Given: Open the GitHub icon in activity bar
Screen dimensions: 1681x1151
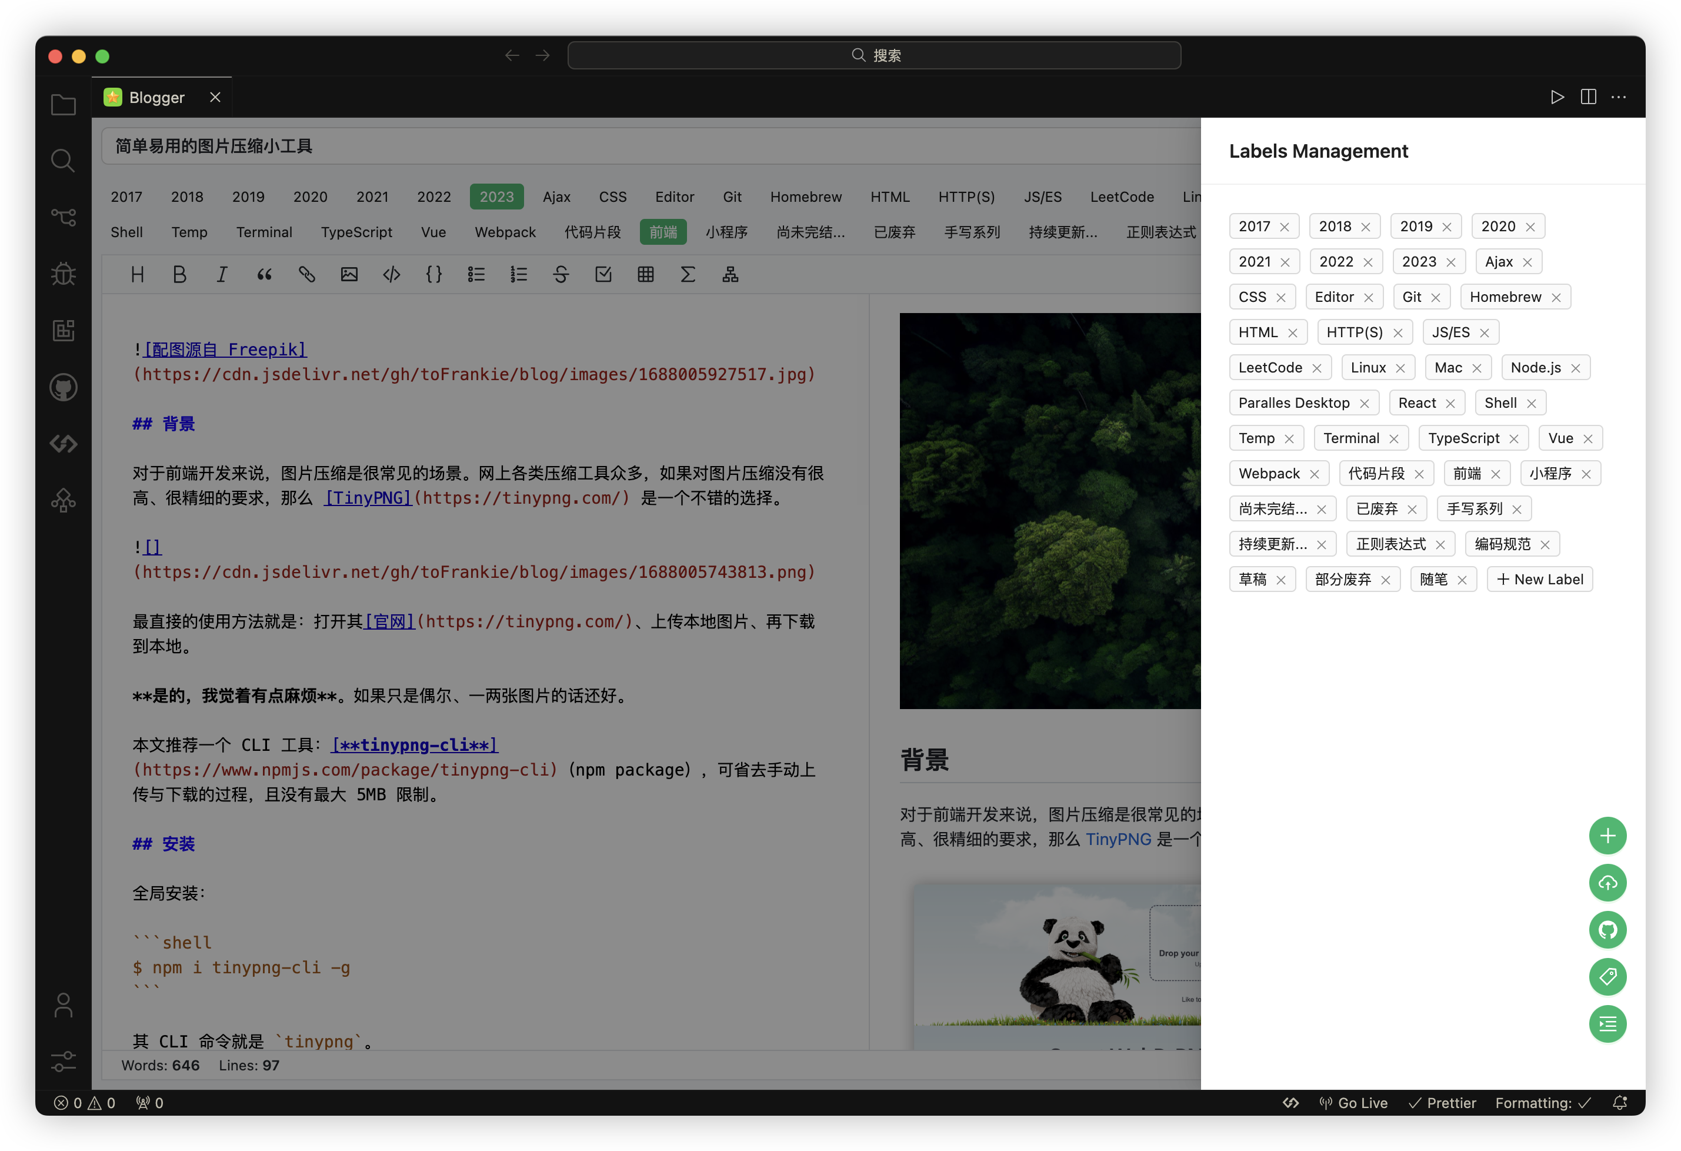Looking at the screenshot, I should 64,387.
